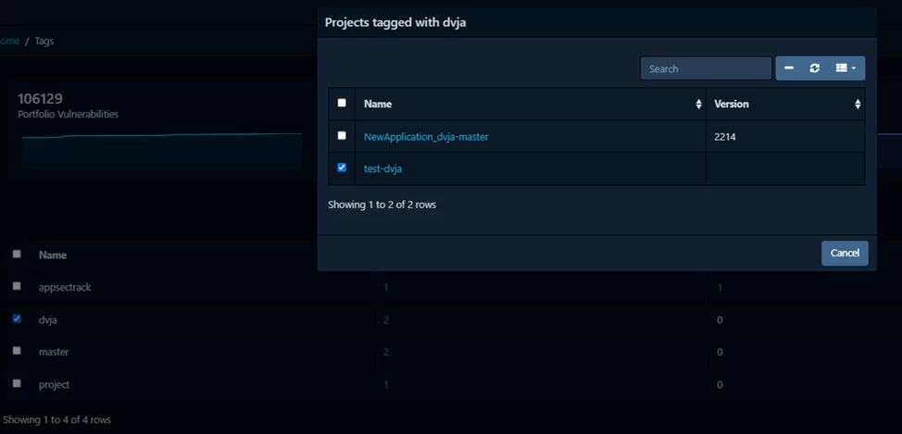The image size is (902, 434).
Task: Uncheck the test-dvja row checkbox
Action: [342, 167]
